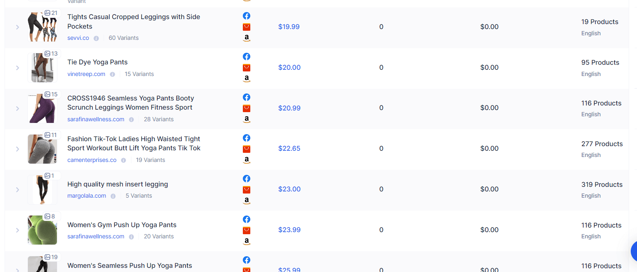Click the info icon next to margolala.com

[x=113, y=196]
